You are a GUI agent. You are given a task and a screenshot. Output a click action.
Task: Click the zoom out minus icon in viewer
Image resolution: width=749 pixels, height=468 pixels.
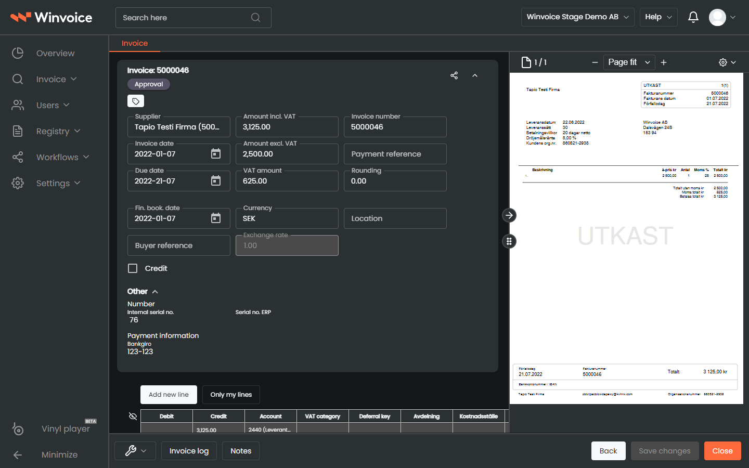pyautogui.click(x=595, y=62)
